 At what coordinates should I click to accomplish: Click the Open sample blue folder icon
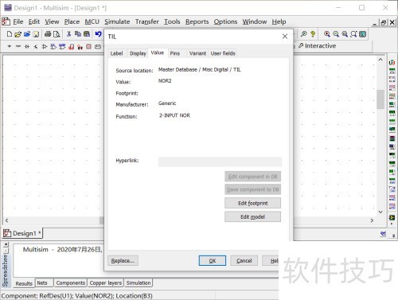point(27,34)
